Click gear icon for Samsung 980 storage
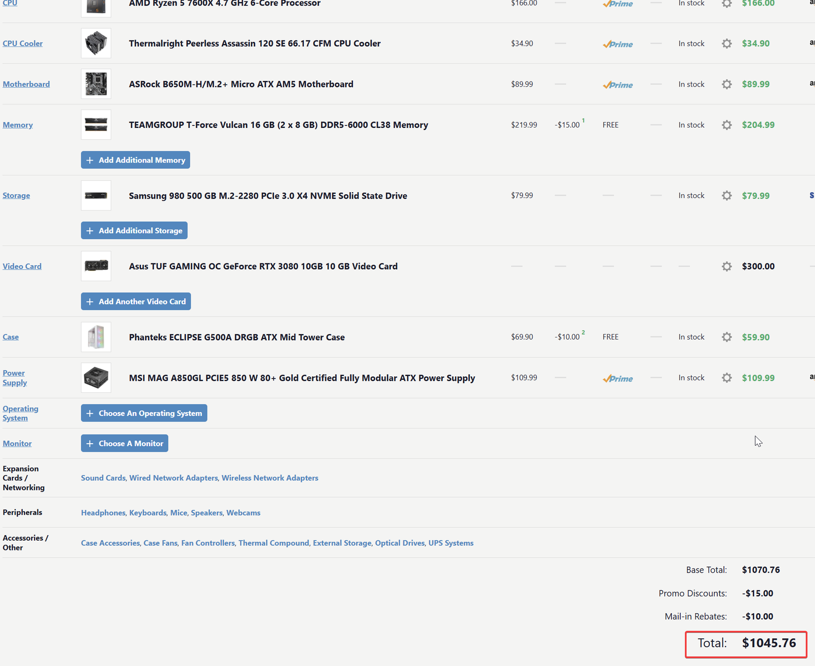Viewport: 815px width, 666px height. pyautogui.click(x=727, y=196)
